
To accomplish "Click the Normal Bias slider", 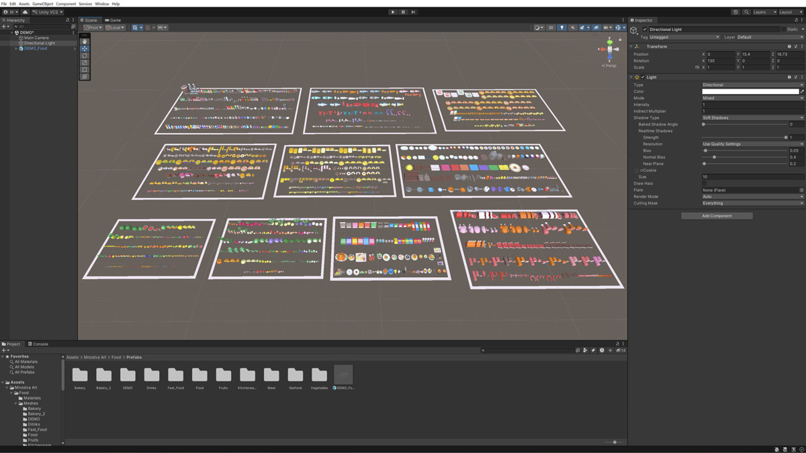I will pyautogui.click(x=744, y=157).
